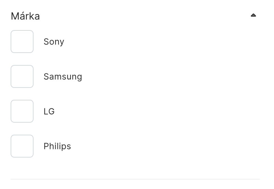Tick the Samsung checkbox

tap(22, 77)
